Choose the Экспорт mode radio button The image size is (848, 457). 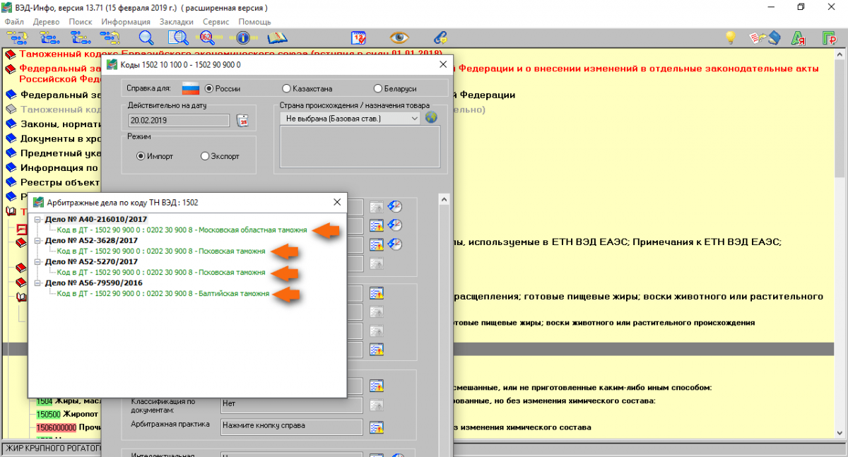(205, 156)
